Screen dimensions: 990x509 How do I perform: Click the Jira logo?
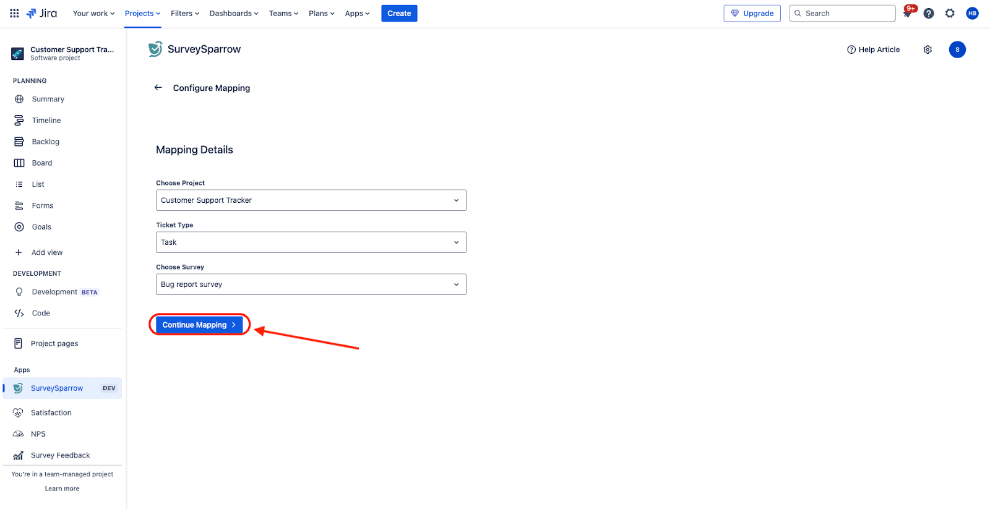coord(42,13)
